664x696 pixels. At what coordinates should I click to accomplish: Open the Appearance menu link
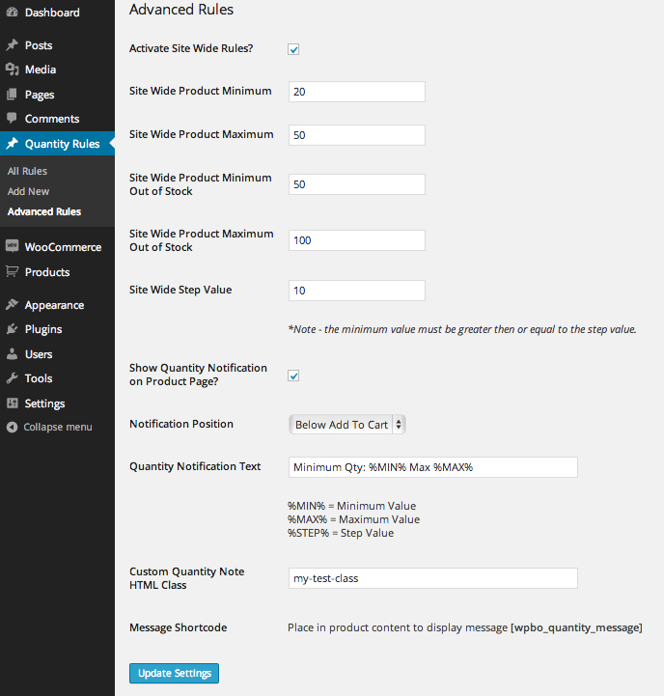(54, 305)
